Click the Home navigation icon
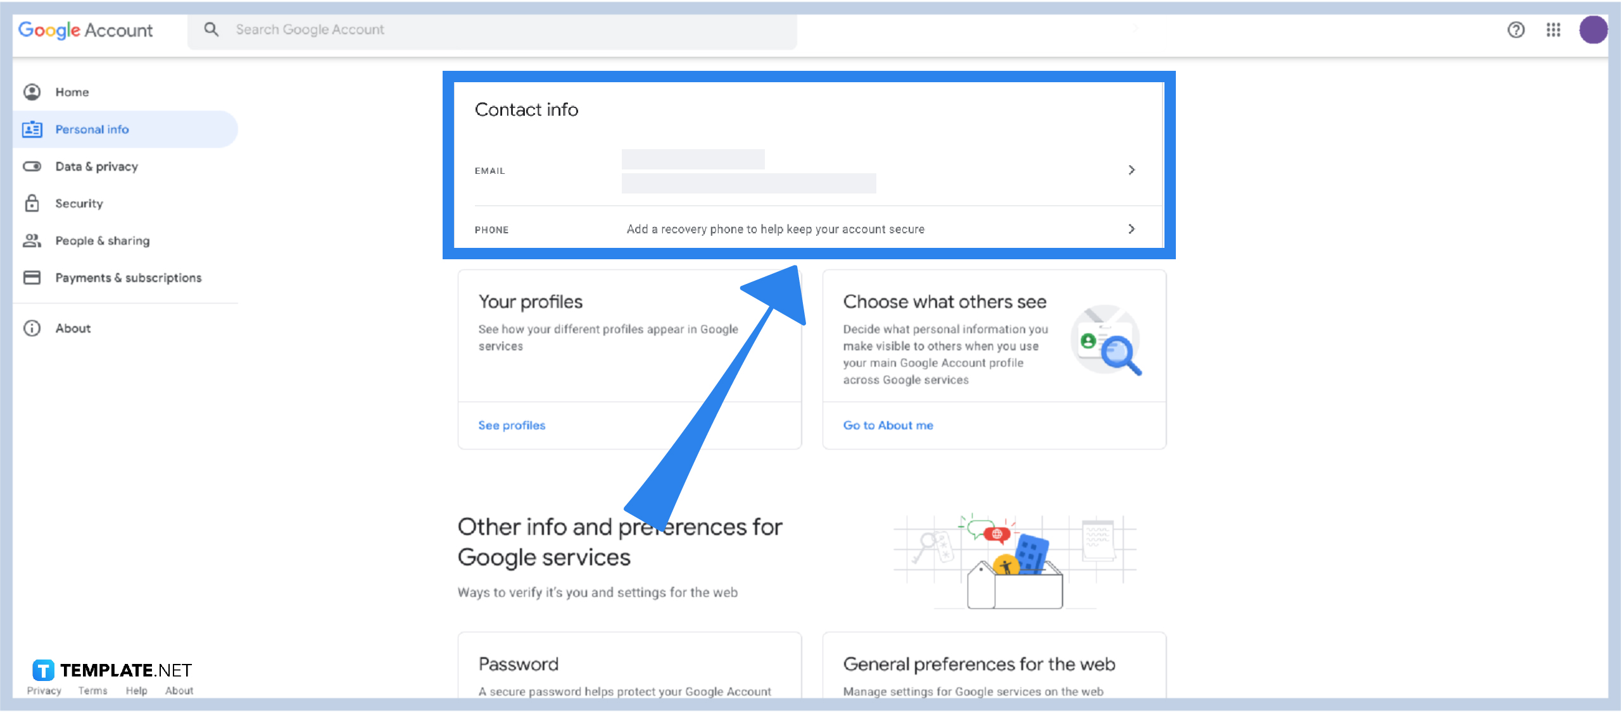Screen dimensions: 1621x712 coord(32,92)
